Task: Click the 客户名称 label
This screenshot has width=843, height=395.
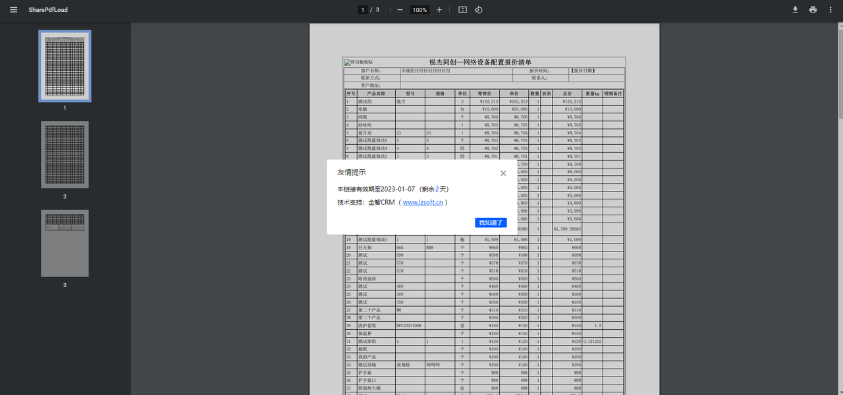Action: click(371, 70)
